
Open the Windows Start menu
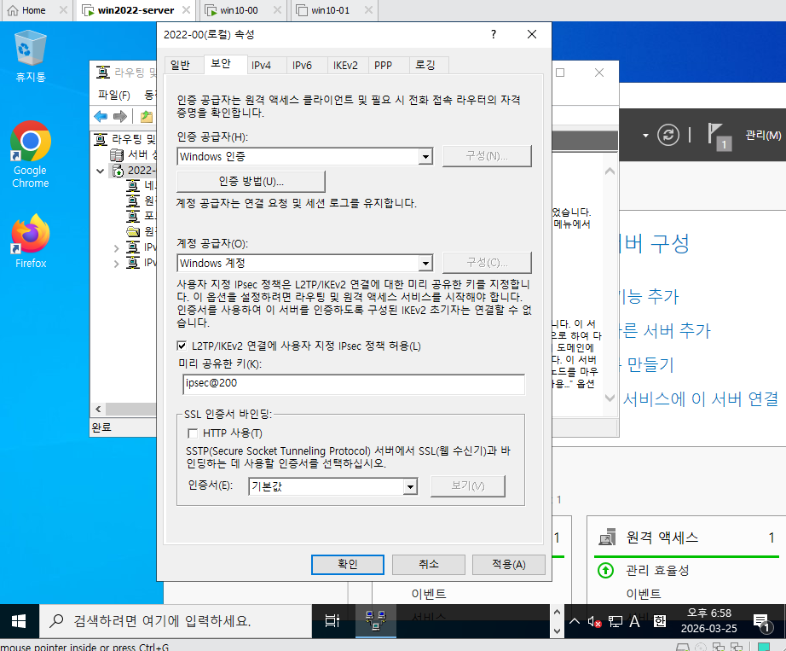coord(19,621)
